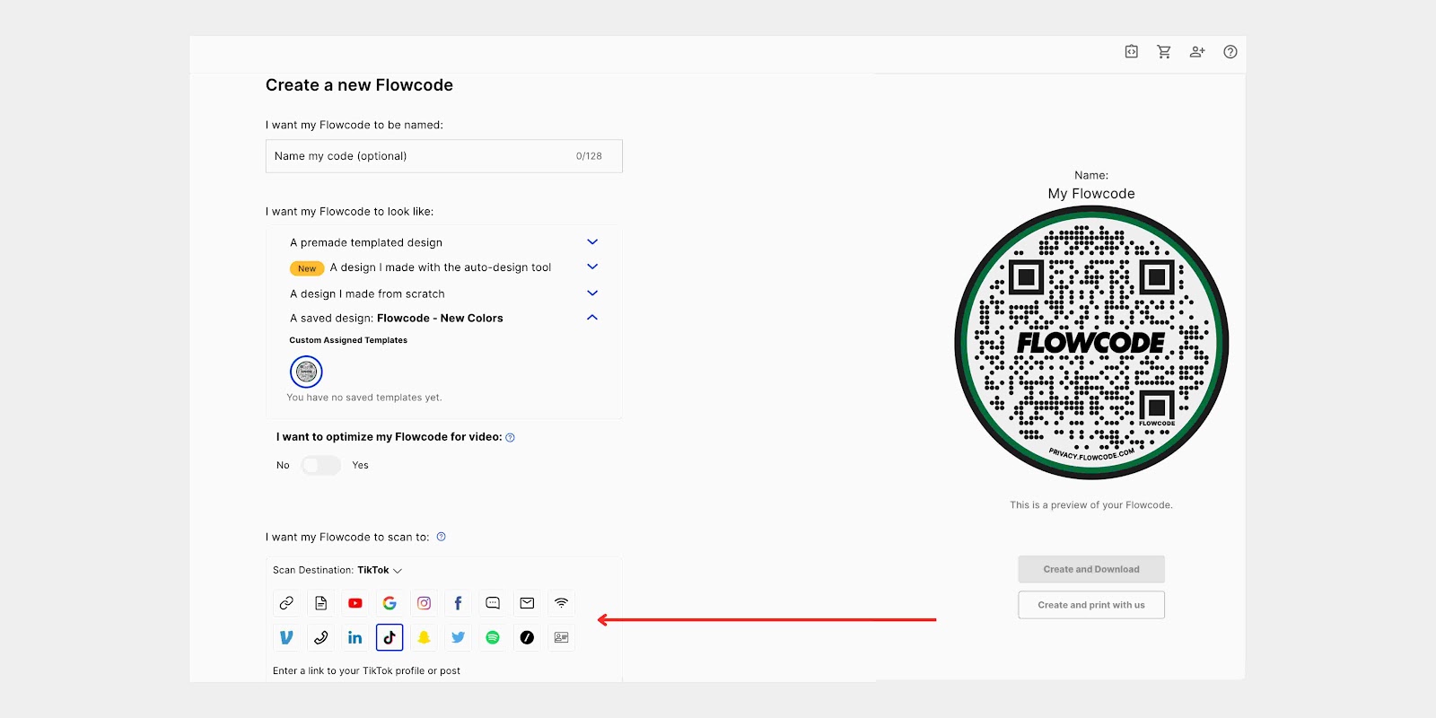
Task: Select Spotify as scan destination
Action: [493, 637]
